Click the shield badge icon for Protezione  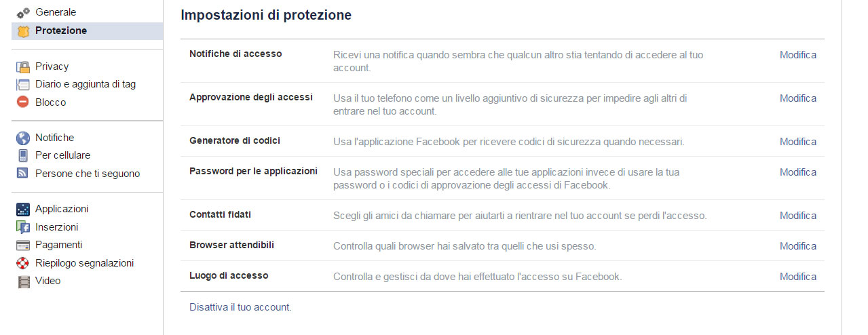24,31
